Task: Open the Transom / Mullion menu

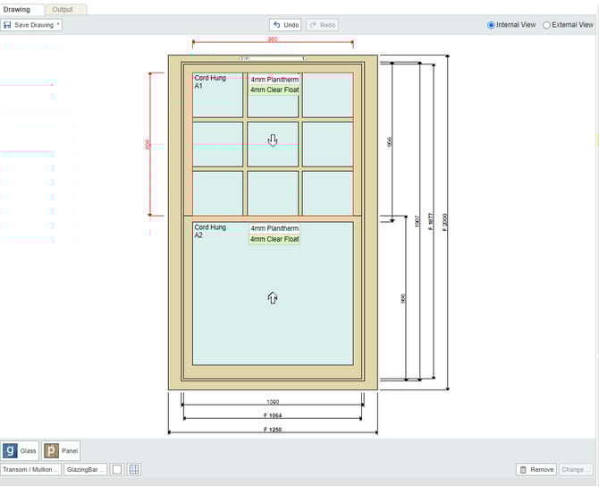Action: (31, 469)
